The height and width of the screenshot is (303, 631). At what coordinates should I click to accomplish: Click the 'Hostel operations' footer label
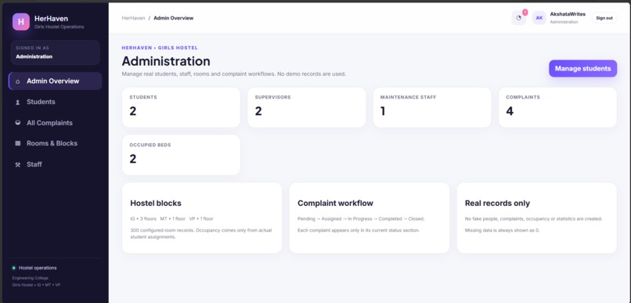38,268
